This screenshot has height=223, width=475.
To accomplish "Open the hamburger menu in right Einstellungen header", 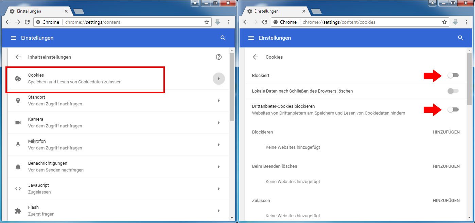I will [x=251, y=38].
